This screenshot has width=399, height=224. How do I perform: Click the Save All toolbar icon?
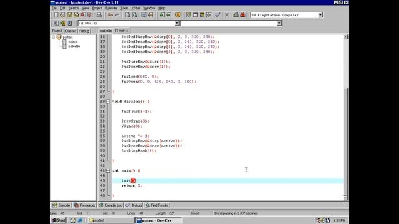coord(76,15)
